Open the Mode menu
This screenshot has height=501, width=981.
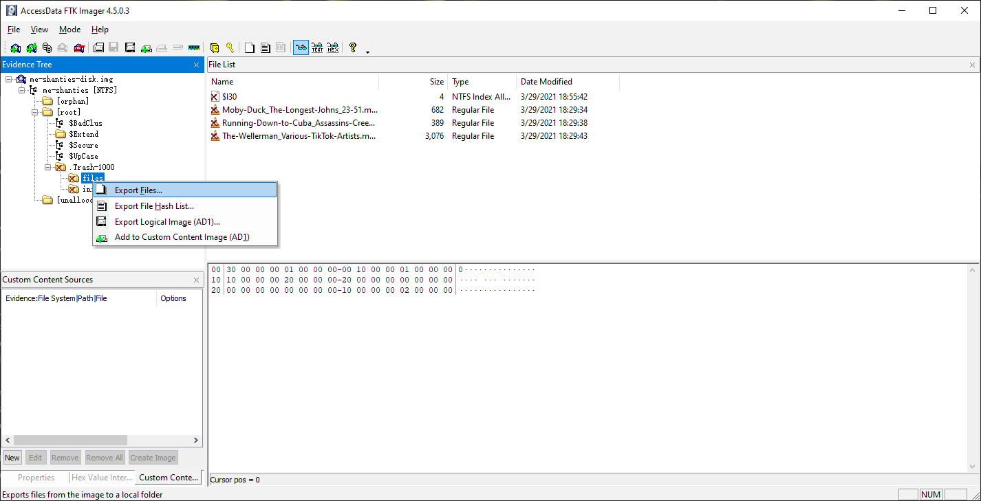(x=69, y=30)
